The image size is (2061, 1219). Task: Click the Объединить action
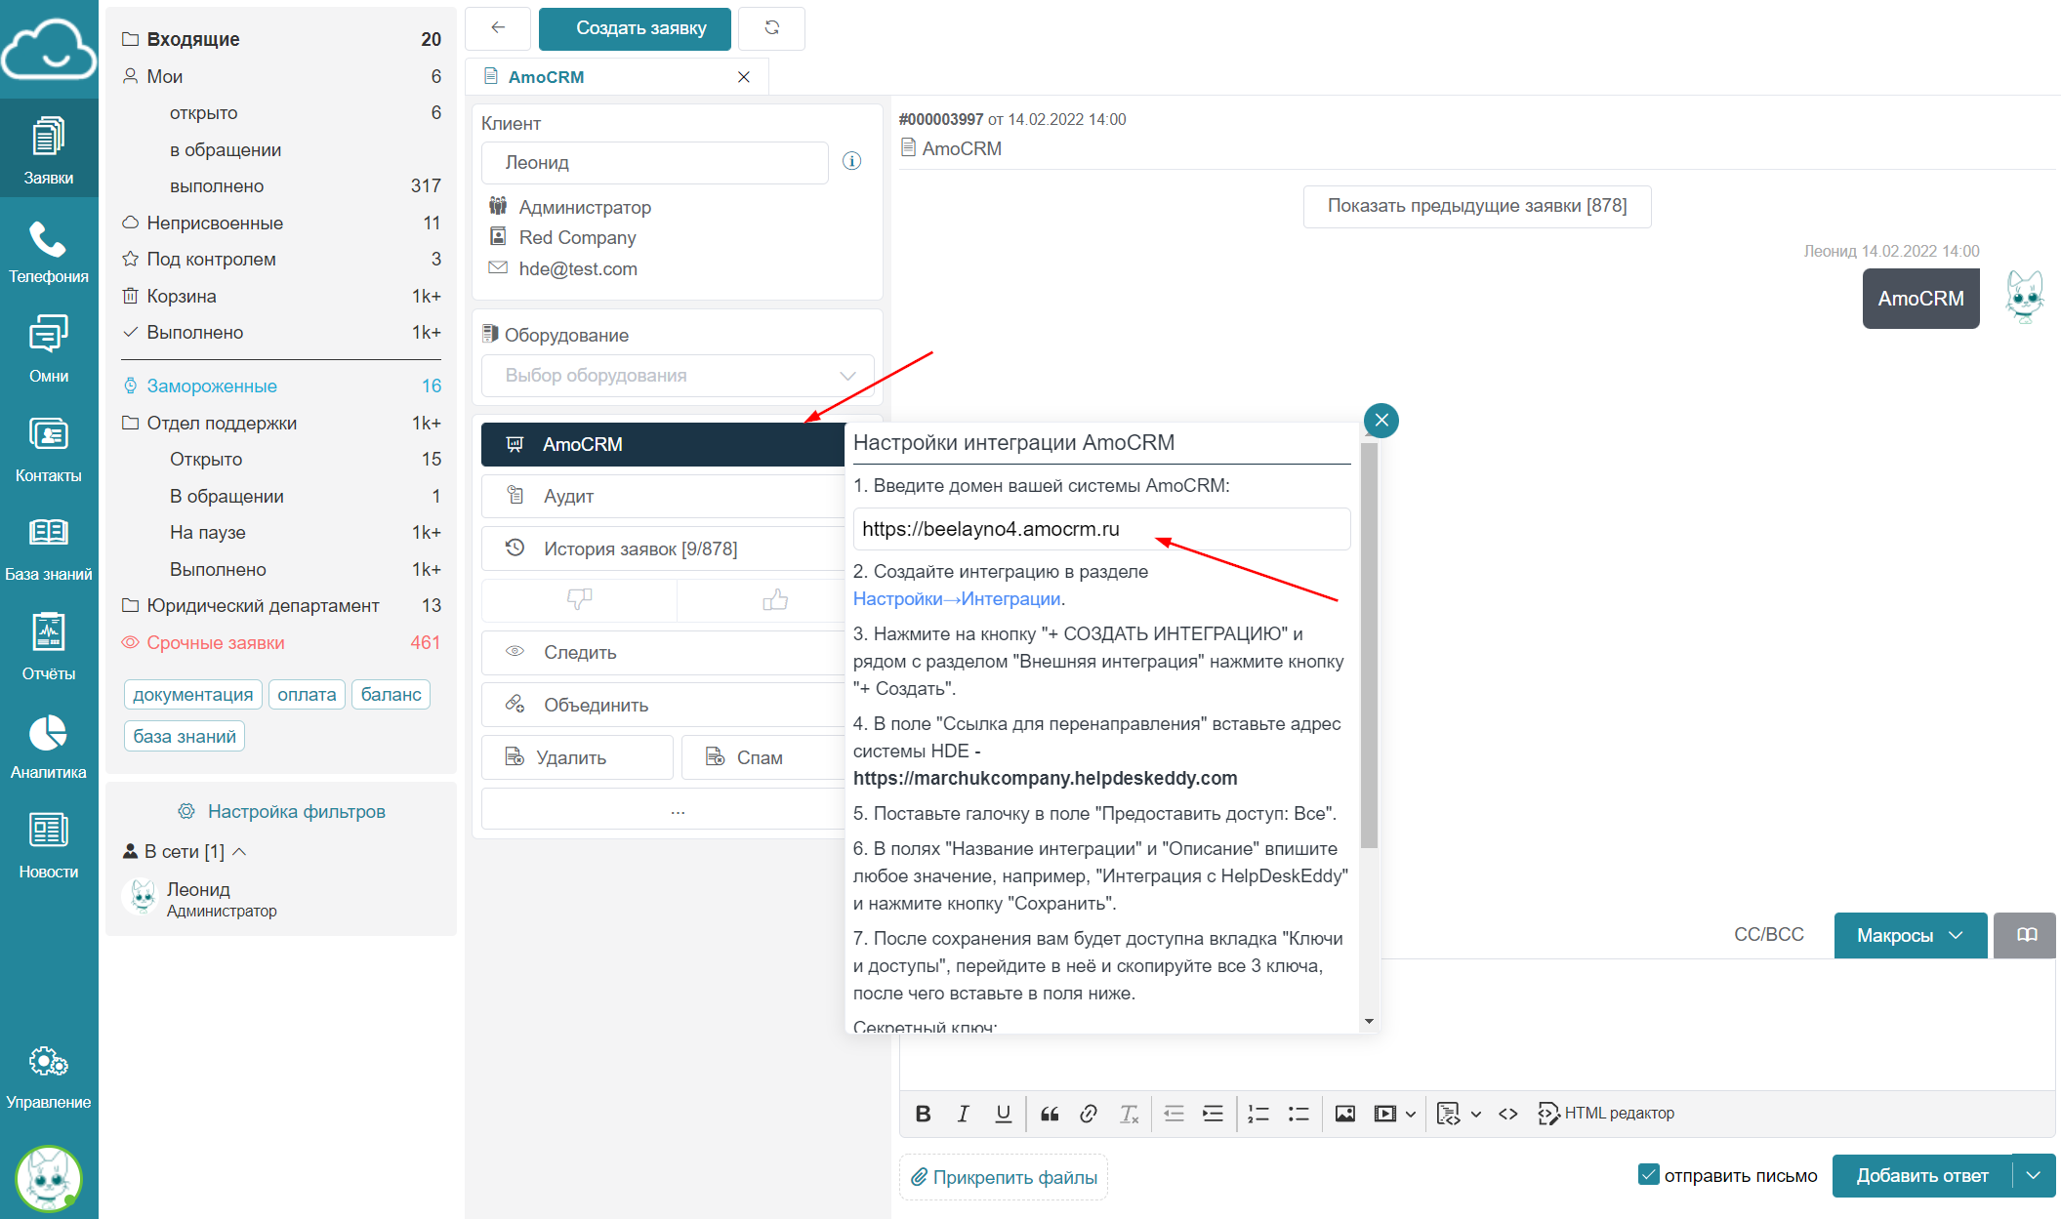[x=663, y=705]
